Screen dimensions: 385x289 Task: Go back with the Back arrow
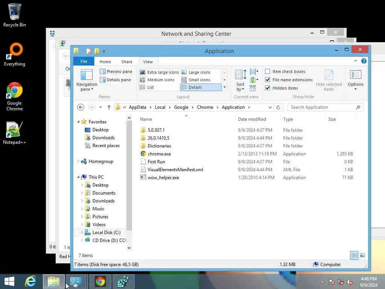(x=80, y=107)
